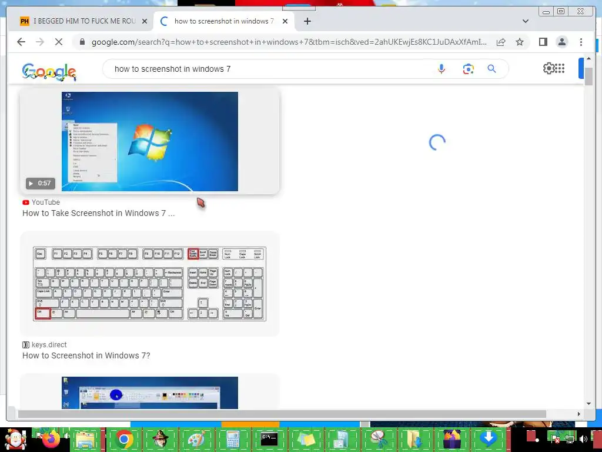Viewport: 602px width, 452px height.
Task: Play the 0:57 video badge
Action: 41,184
